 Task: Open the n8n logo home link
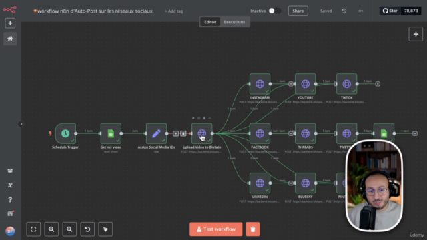coord(10,9)
